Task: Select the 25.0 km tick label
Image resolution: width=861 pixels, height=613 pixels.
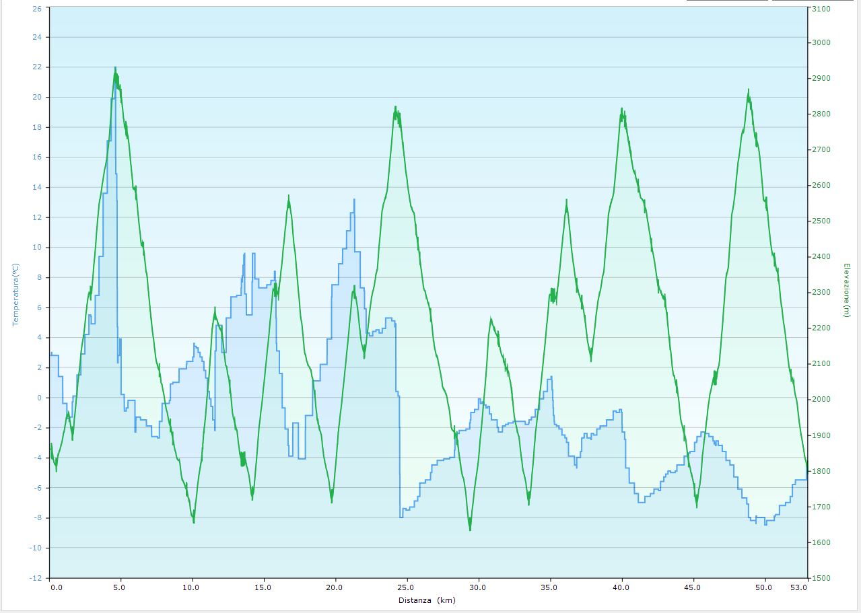Action: (x=407, y=587)
